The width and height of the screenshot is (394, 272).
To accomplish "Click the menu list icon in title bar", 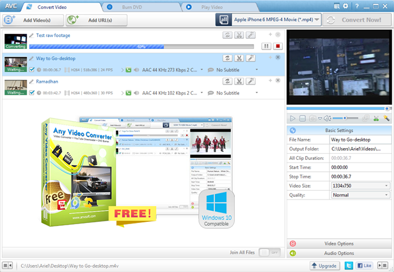I will pos(337,6).
